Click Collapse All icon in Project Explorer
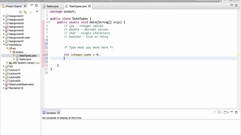This screenshot has width=241, height=135. click(20, 12)
